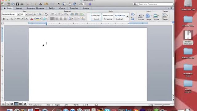Open the Charts tab
The width and height of the screenshot is (197, 111).
[x=62, y=8]
